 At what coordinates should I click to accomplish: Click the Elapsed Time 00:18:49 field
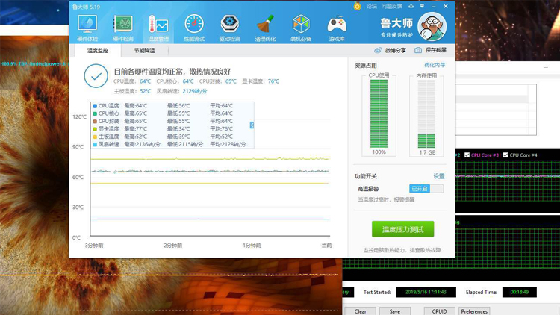coord(519,292)
